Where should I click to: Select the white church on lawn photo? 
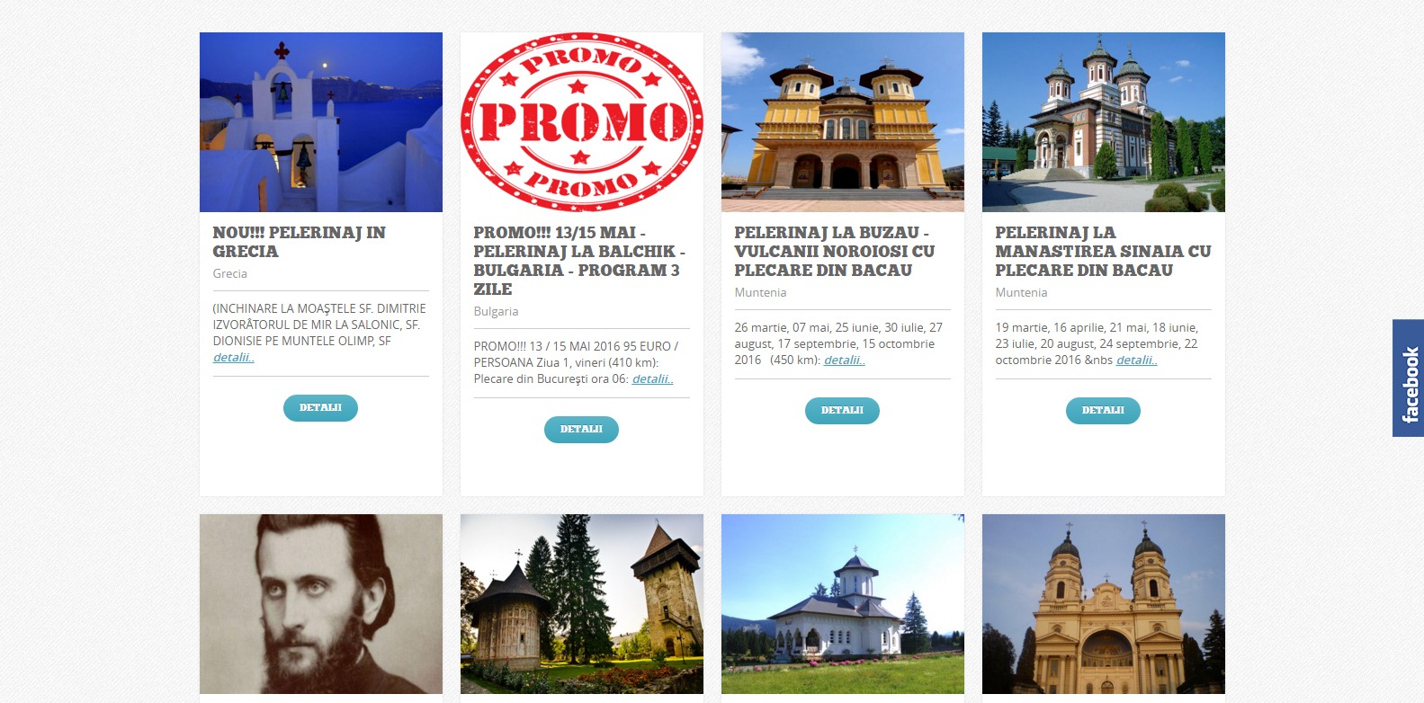point(843,604)
